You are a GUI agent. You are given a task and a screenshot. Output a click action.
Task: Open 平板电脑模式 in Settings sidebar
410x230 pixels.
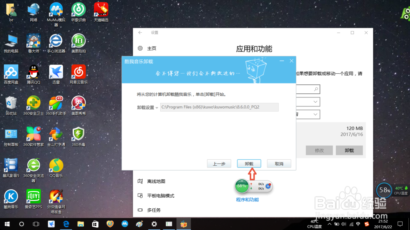[156, 196]
